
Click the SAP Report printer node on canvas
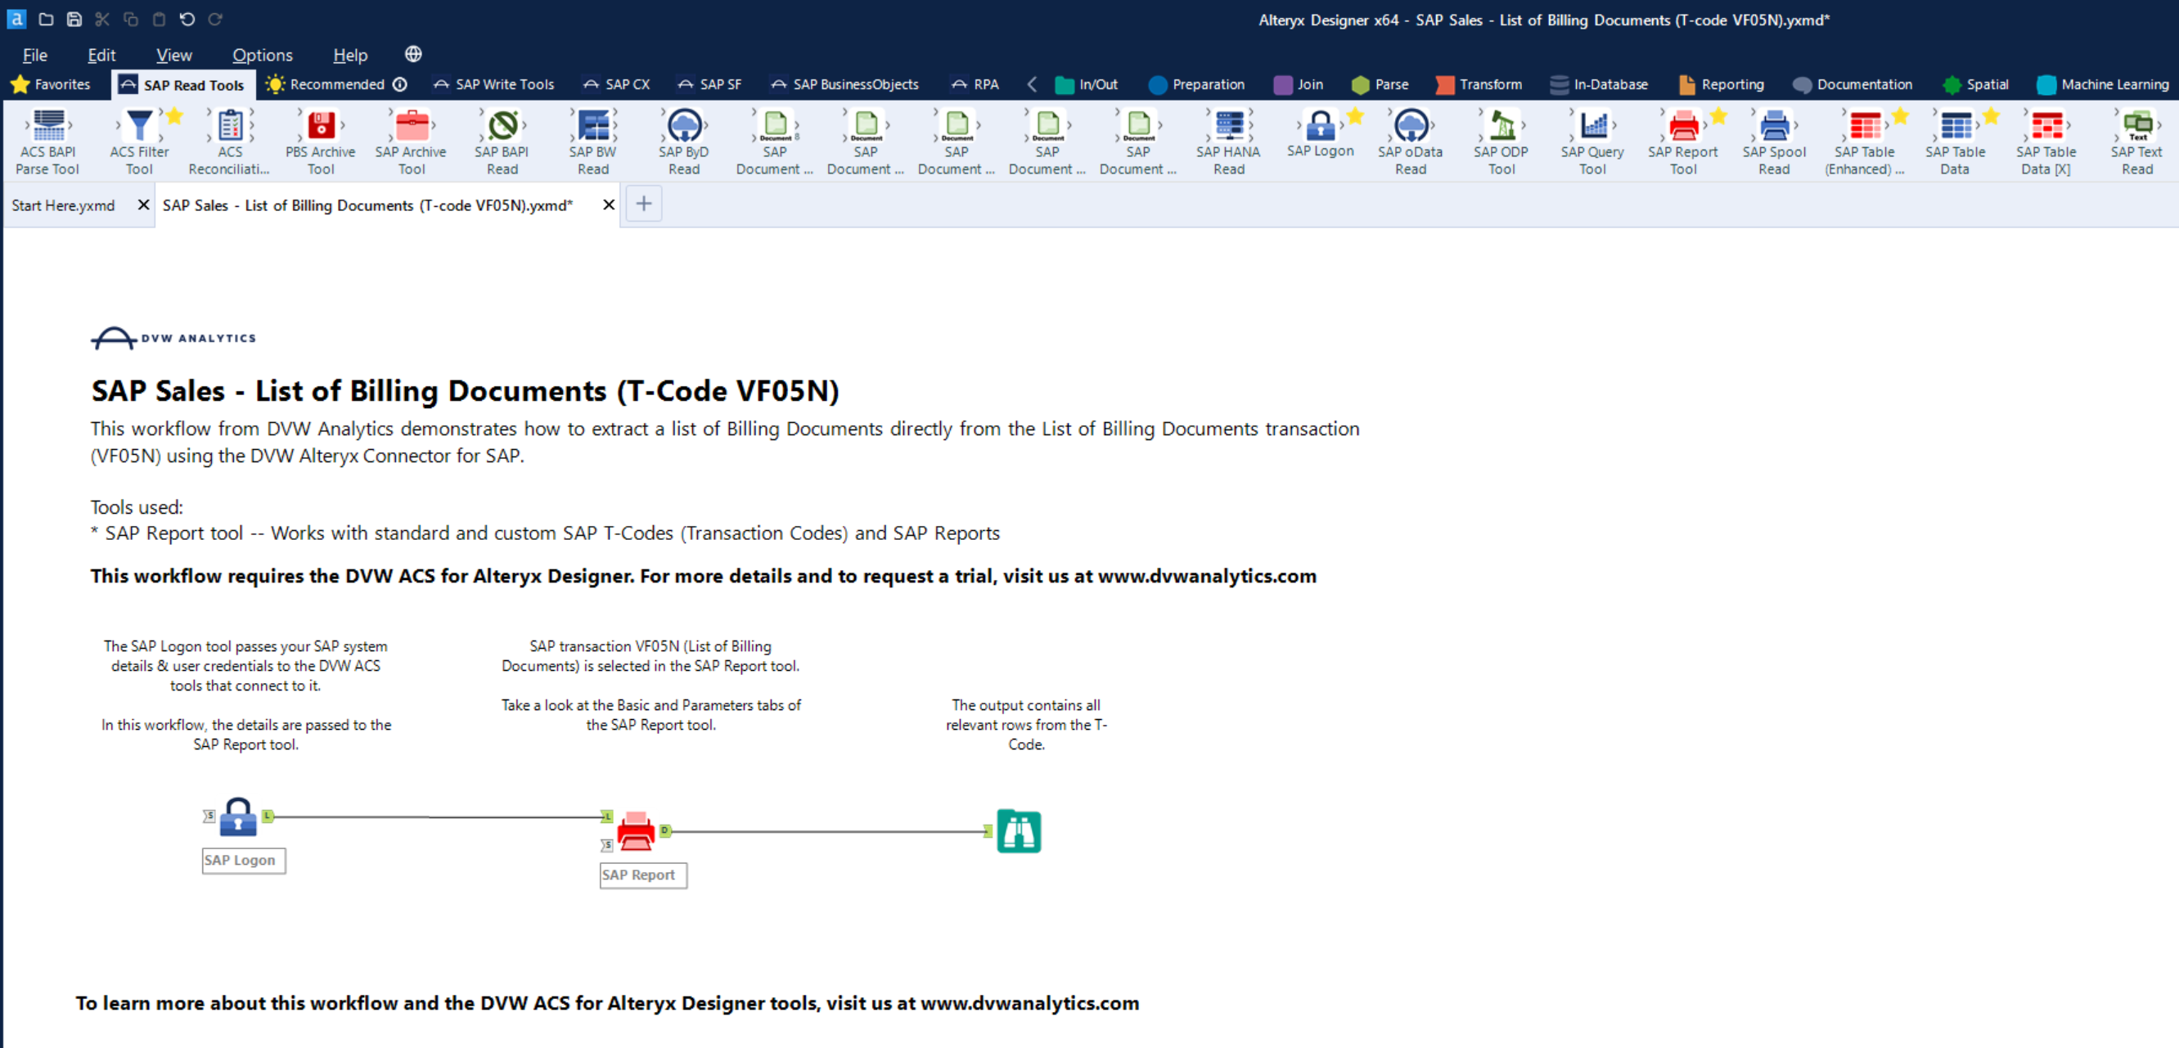[x=636, y=831]
